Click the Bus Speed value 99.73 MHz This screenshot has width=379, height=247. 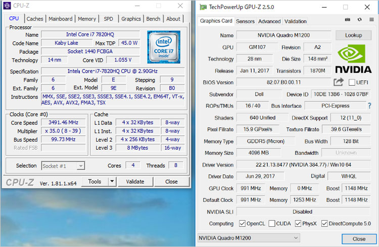[x=63, y=140]
